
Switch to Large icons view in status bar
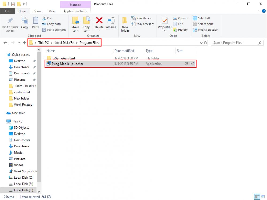(x=263, y=197)
